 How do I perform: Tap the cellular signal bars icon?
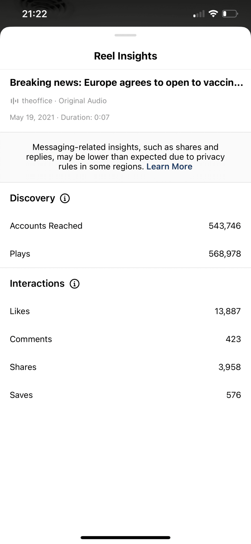pyautogui.click(x=199, y=14)
